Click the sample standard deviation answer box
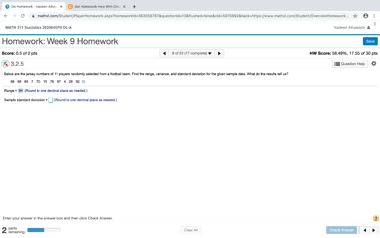 [50, 100]
